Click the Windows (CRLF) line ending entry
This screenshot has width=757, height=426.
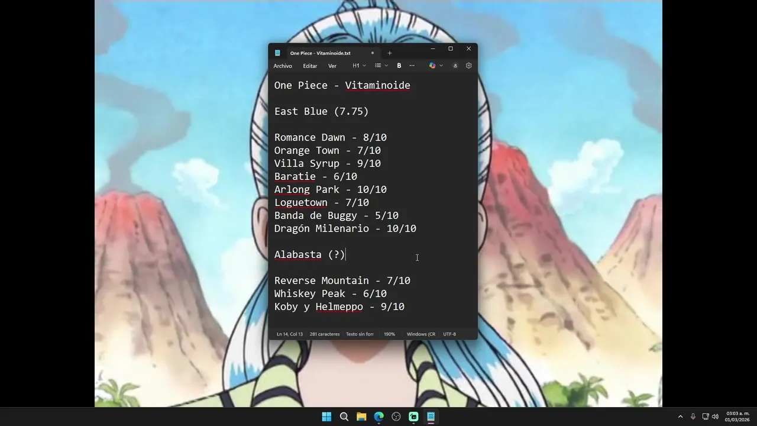click(421, 334)
